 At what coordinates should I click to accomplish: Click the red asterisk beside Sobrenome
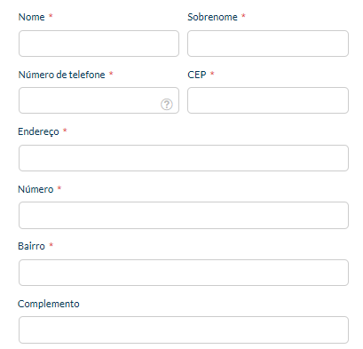point(243,15)
